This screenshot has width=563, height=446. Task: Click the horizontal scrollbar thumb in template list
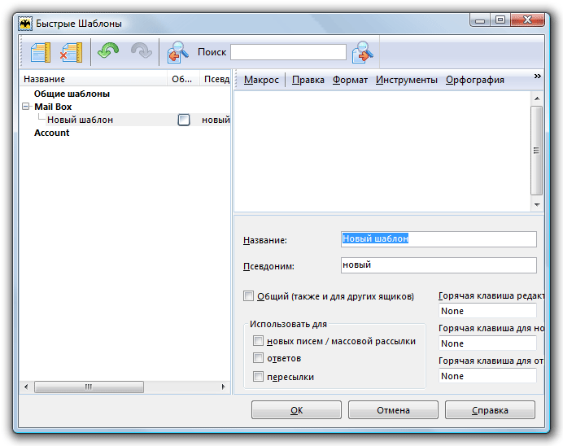pyautogui.click(x=89, y=387)
